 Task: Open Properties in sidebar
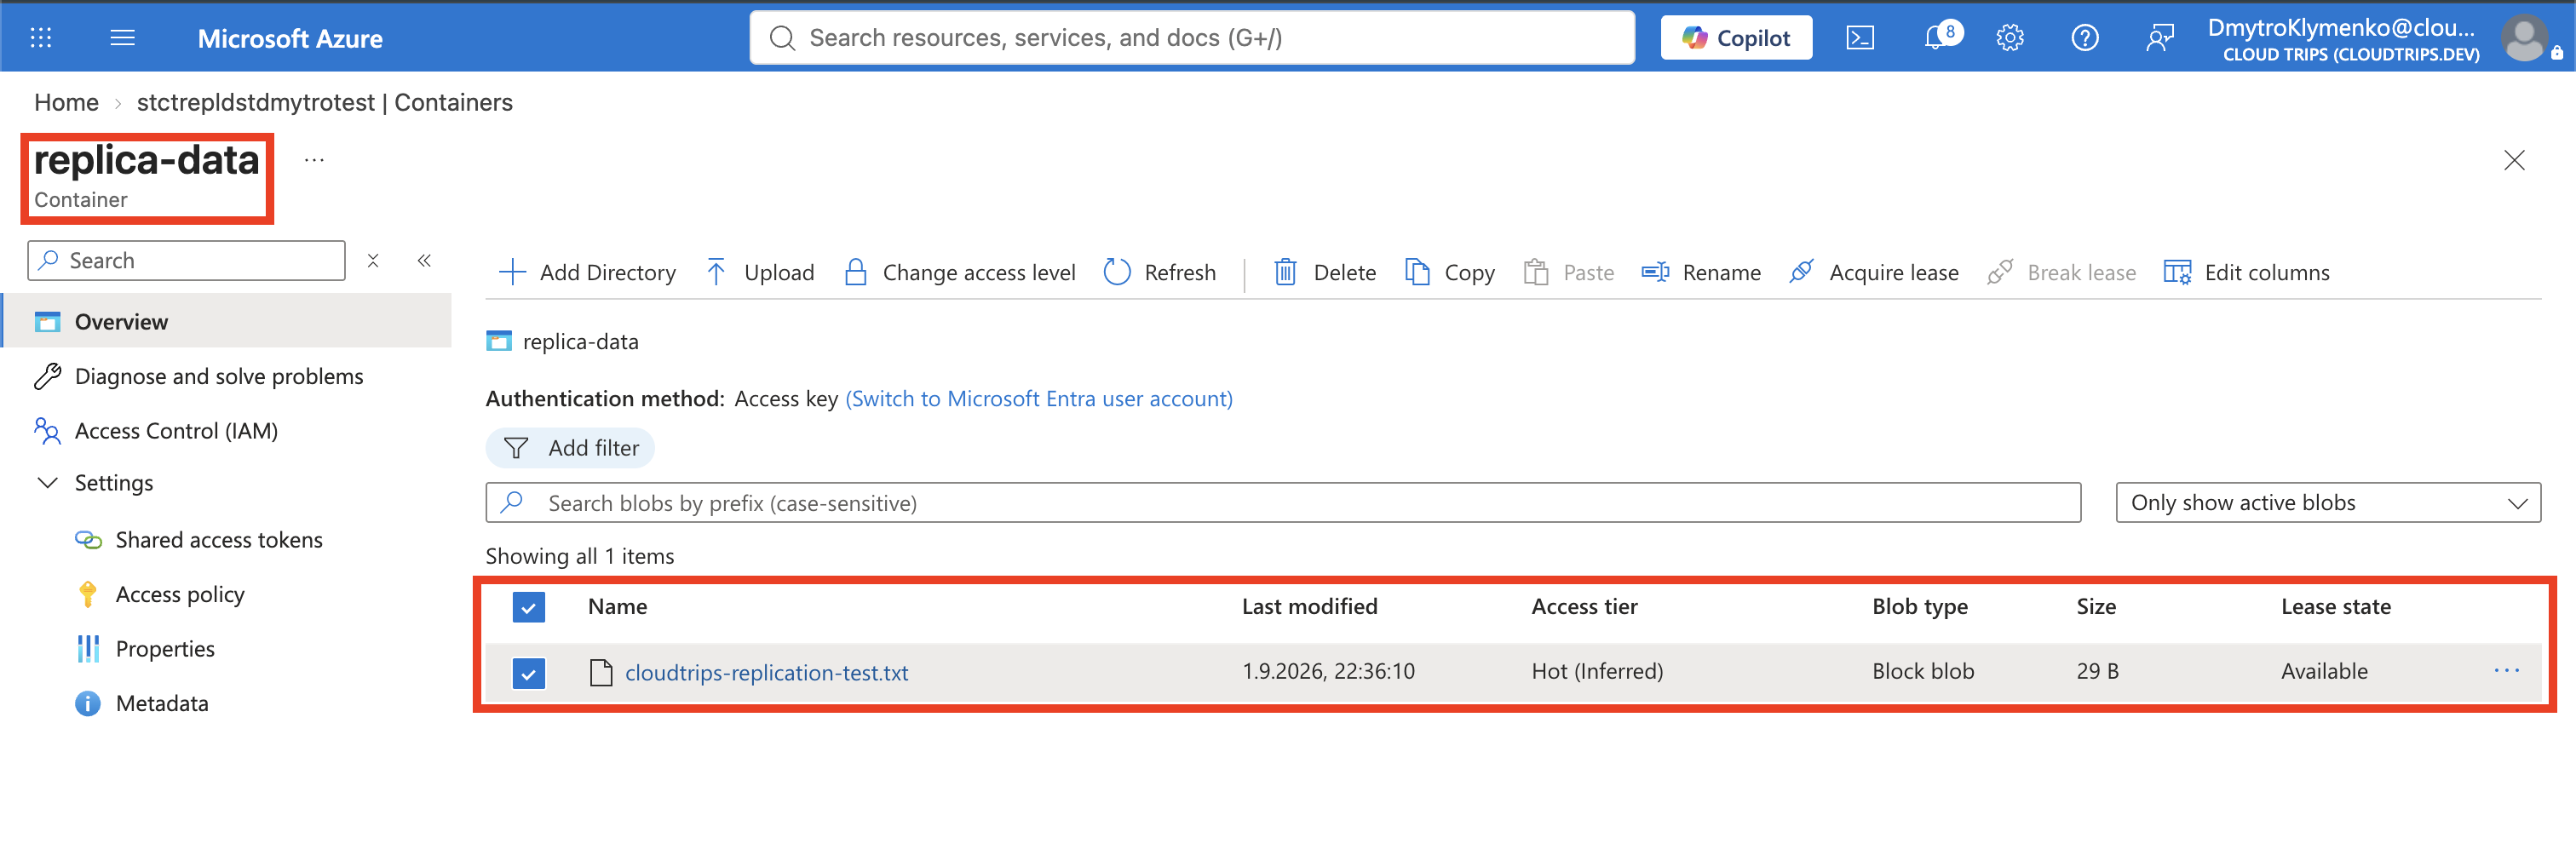[165, 648]
